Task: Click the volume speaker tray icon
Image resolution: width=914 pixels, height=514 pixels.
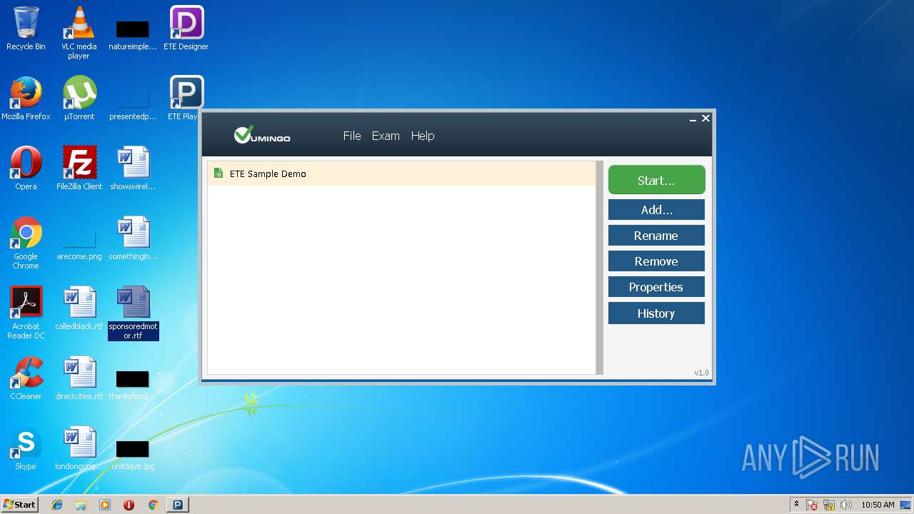Action: (x=846, y=505)
